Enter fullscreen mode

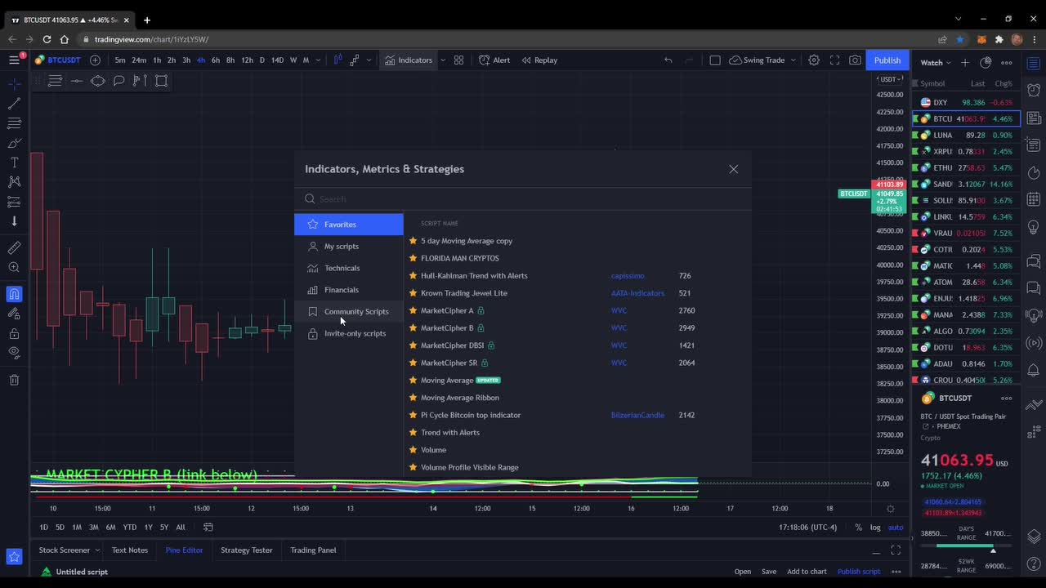click(834, 60)
